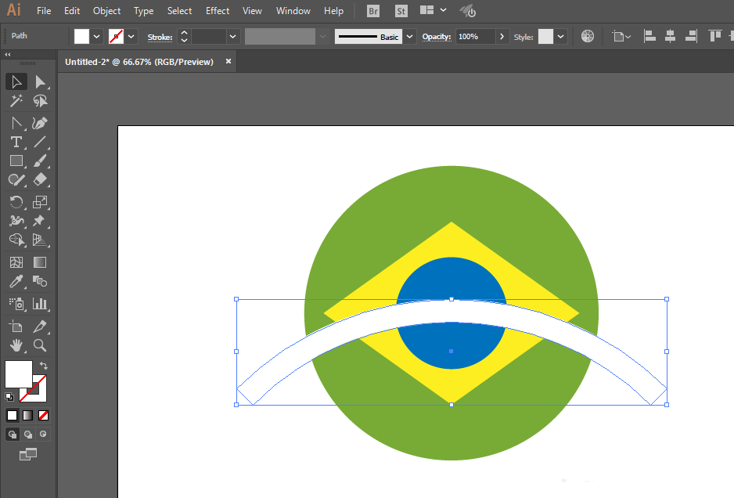
Task: Open the Stroke panel link
Action: 160,37
